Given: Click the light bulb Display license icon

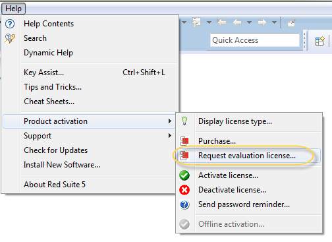Looking at the screenshot, I should tap(184, 121).
